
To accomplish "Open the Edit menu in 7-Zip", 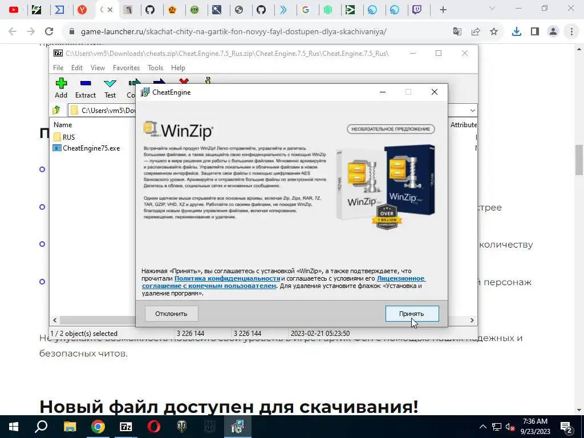I will 77,67.
